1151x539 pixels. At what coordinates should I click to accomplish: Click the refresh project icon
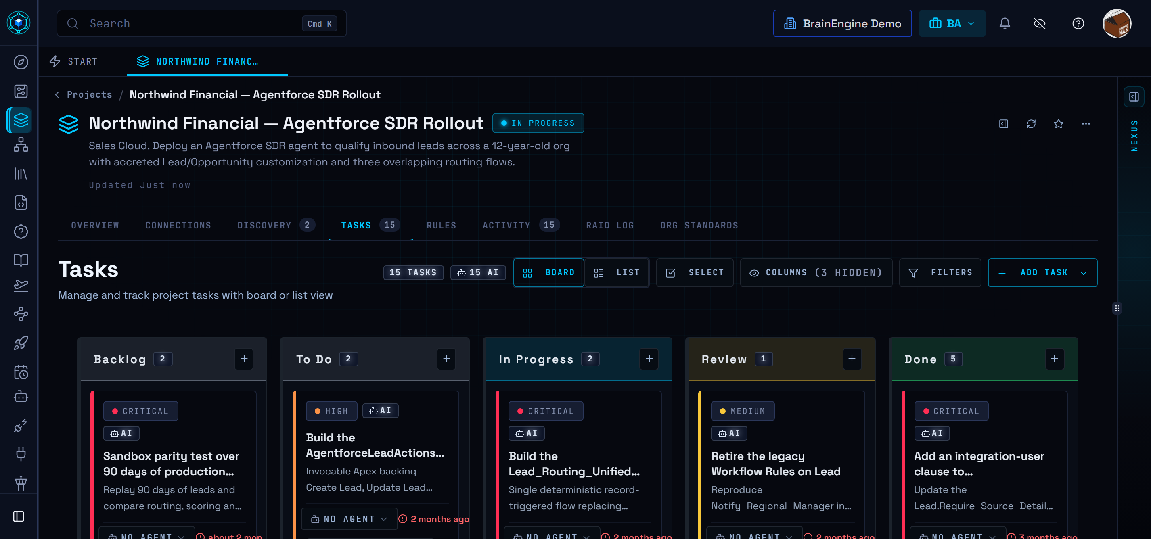coord(1031,124)
